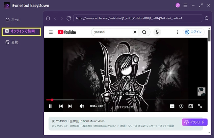Maximize the EasyDown window

pyautogui.click(x=201, y=6)
